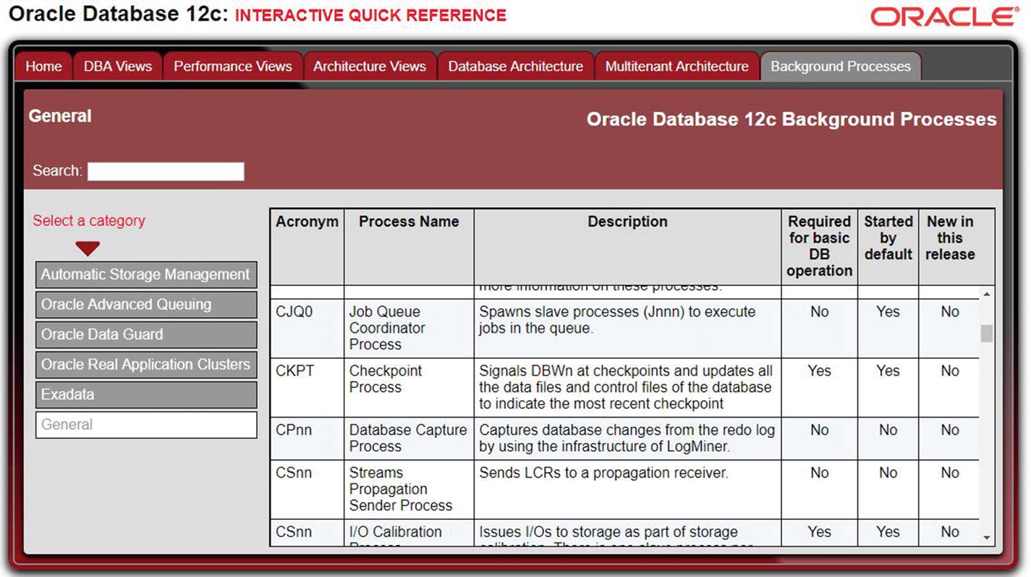Open the Performance Views tab
Image resolution: width=1031 pixels, height=577 pixels.
232,66
